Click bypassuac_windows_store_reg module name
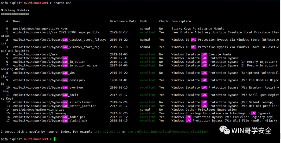 (56, 47)
